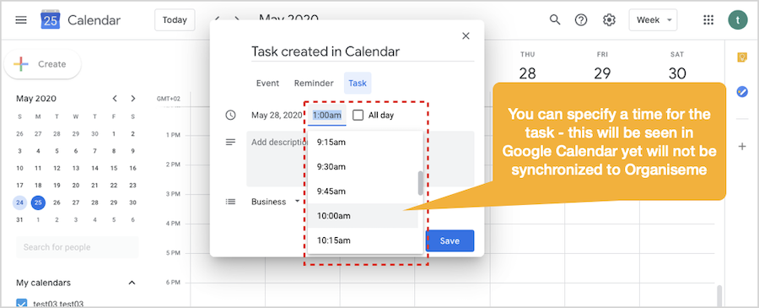The width and height of the screenshot is (759, 308).
Task: Choose 10:00am from time list
Action: [363, 216]
